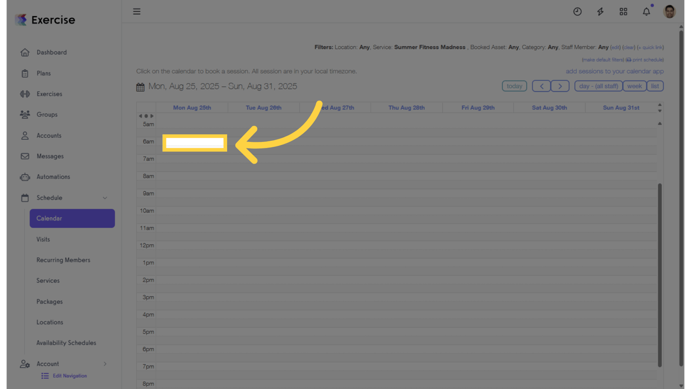Image resolution: width=691 pixels, height=389 pixels.
Task: Open the lightning bolt quick actions
Action: point(600,12)
